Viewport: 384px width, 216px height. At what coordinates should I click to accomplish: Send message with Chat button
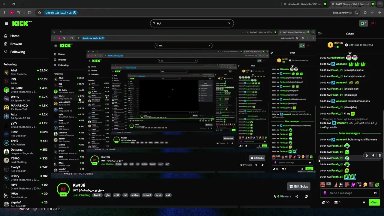tap(374, 202)
